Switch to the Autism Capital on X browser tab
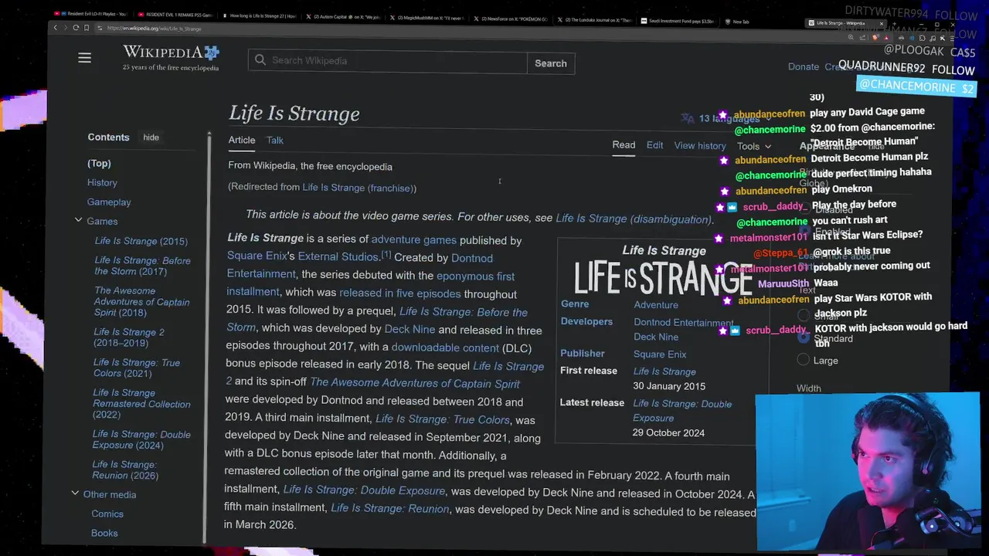The width and height of the screenshot is (989, 556). pos(342,17)
